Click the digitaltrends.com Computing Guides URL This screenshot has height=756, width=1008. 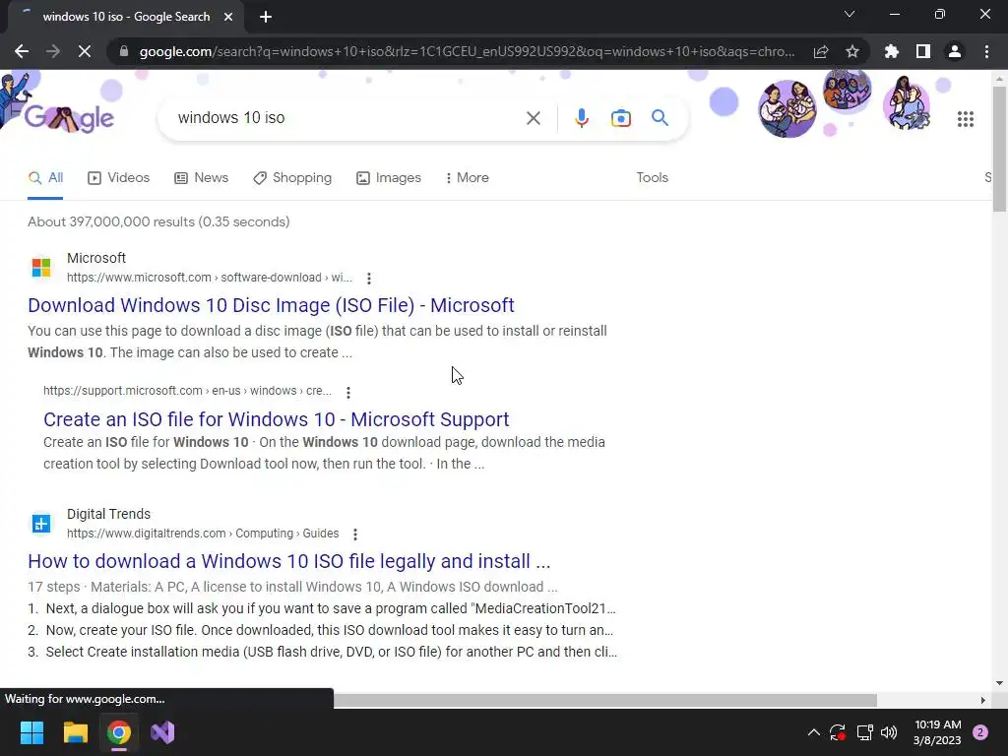click(x=203, y=534)
